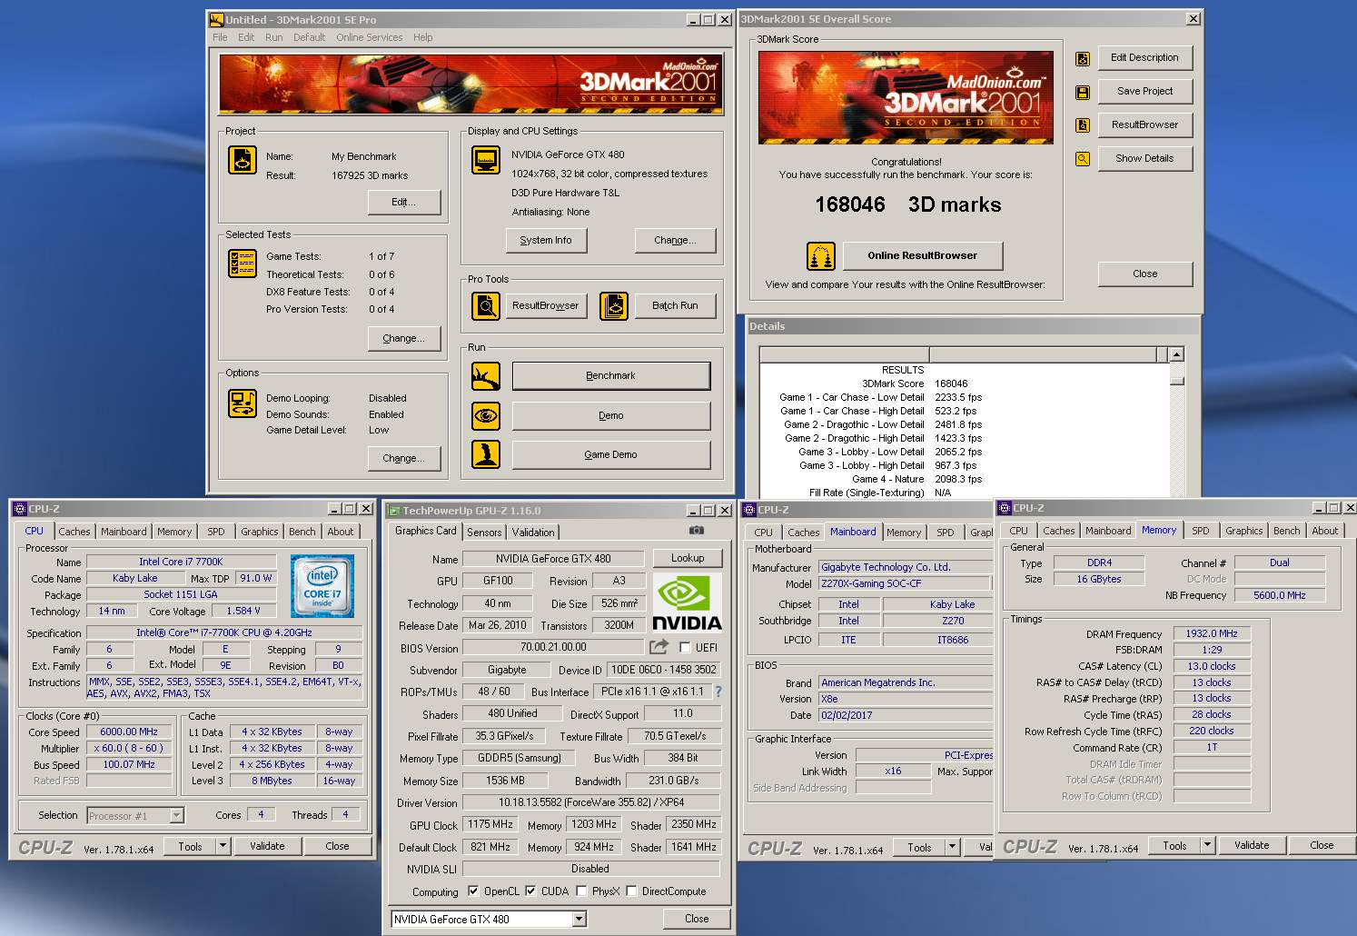The width and height of the screenshot is (1357, 936).
Task: Click Change... button under Selected Tests
Action: (404, 338)
